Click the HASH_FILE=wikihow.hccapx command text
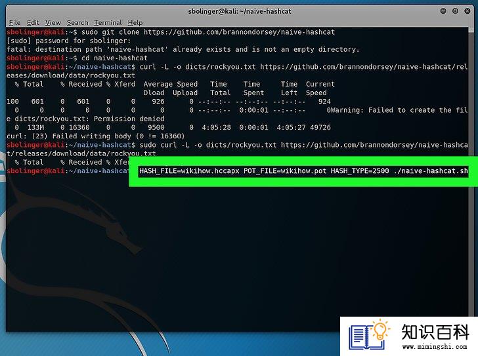The width and height of the screenshot is (478, 356). pos(189,171)
